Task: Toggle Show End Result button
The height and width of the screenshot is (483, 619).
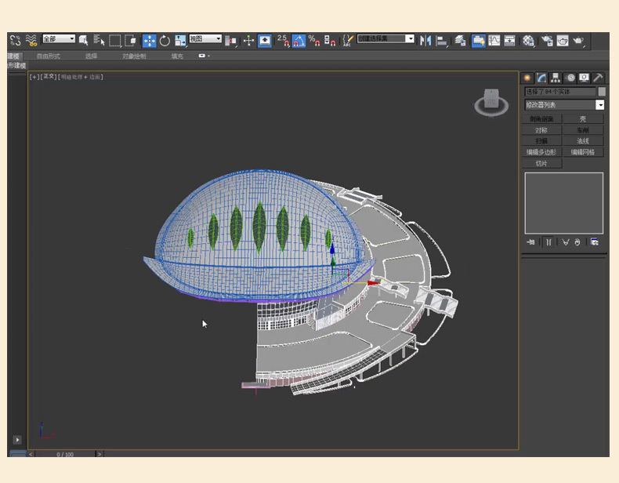Action: click(548, 242)
